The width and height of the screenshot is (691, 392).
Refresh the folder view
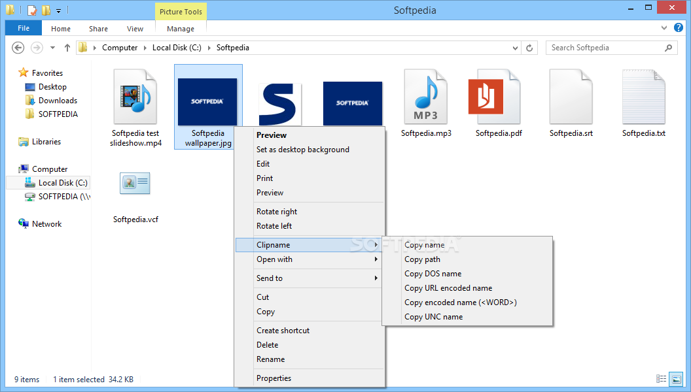pos(529,48)
